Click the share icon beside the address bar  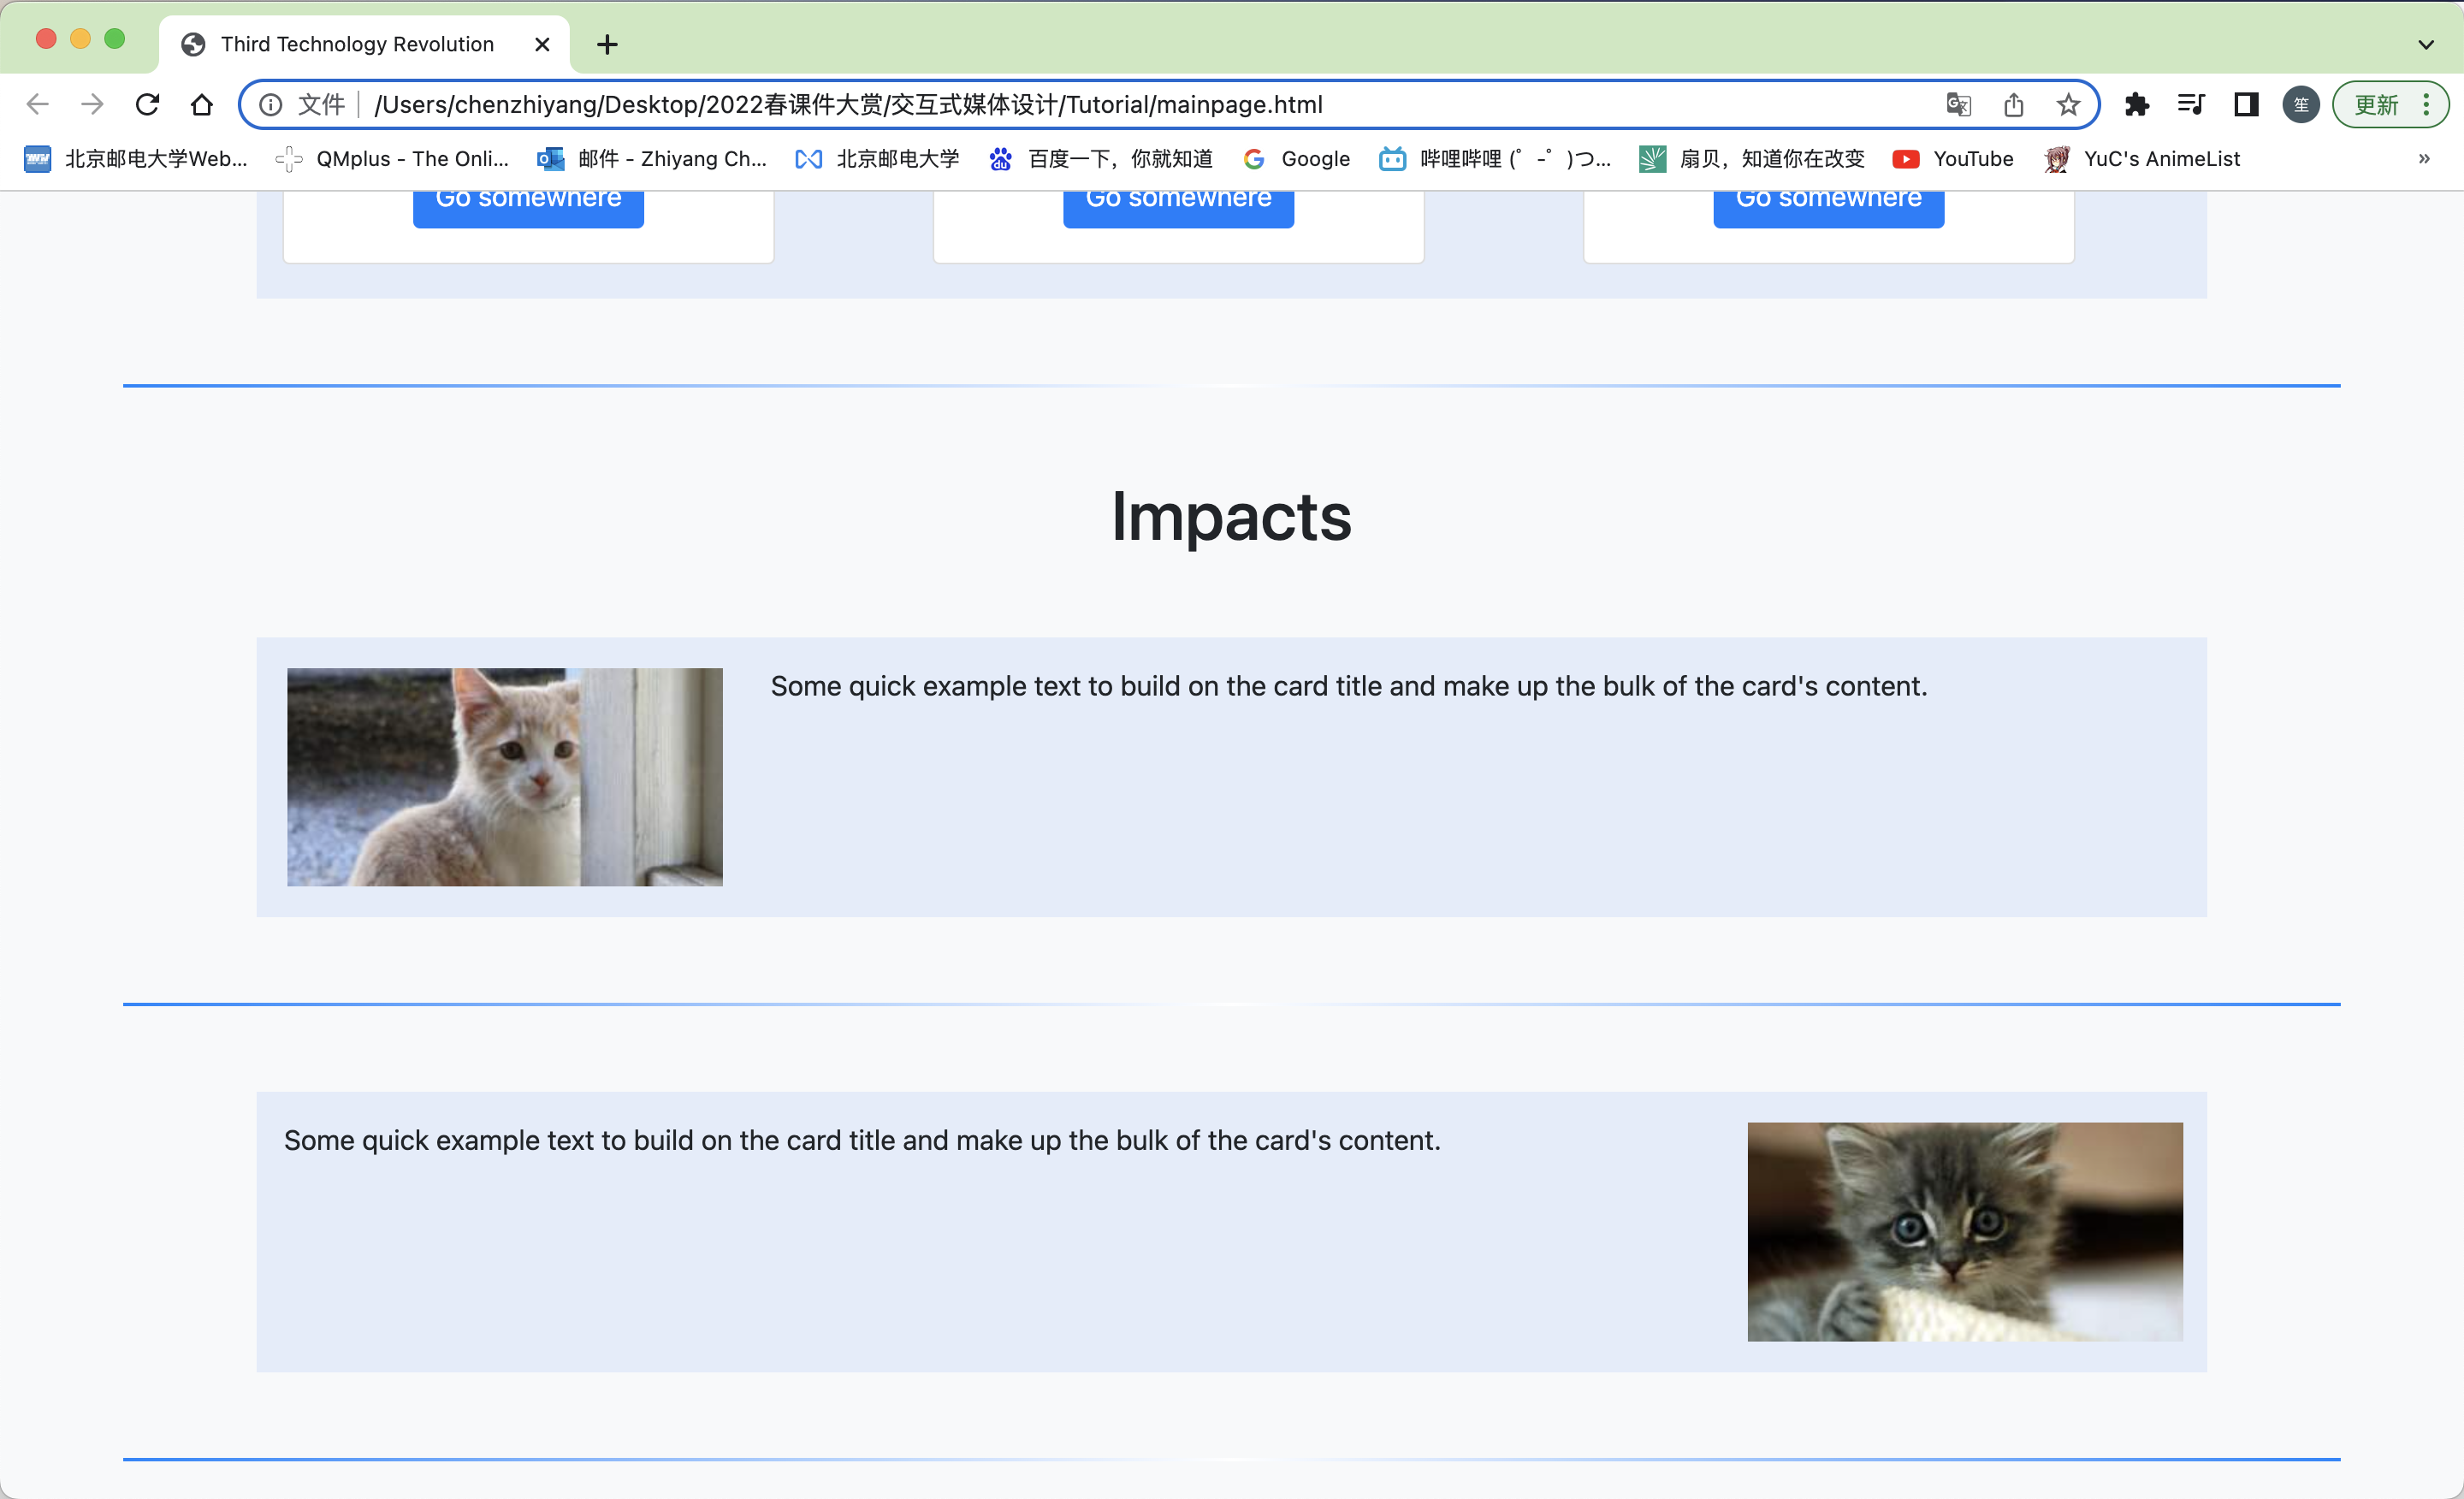tap(2013, 104)
